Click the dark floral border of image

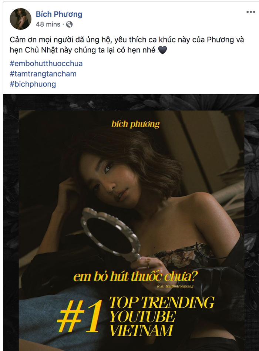click(11, 202)
